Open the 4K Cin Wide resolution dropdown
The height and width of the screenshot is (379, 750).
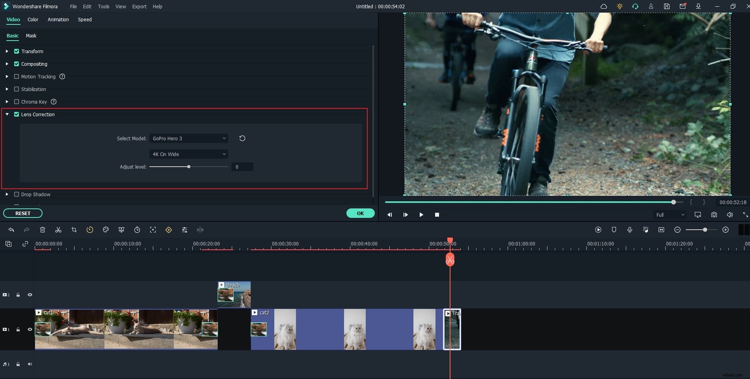click(x=189, y=154)
